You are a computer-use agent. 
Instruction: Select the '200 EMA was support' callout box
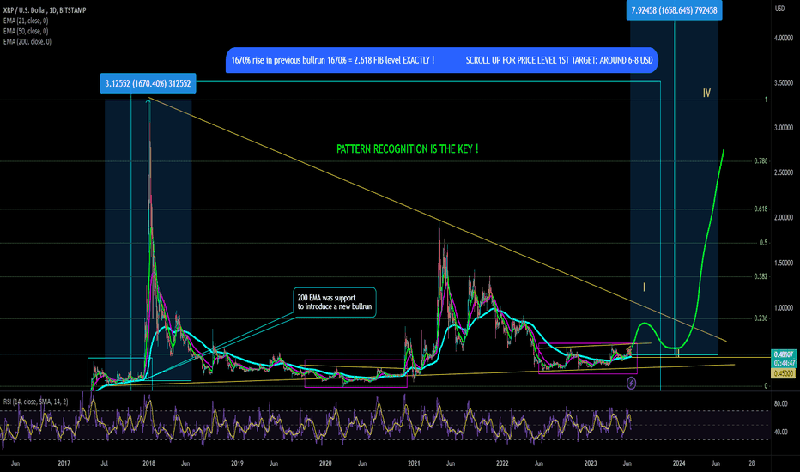click(x=335, y=302)
